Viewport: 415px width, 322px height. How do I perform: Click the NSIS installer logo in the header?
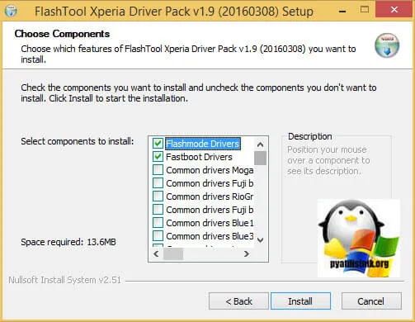pos(387,45)
